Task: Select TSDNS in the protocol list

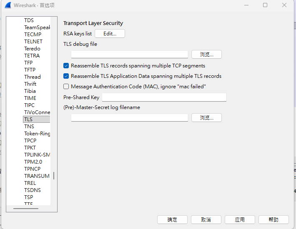Action: click(x=32, y=190)
